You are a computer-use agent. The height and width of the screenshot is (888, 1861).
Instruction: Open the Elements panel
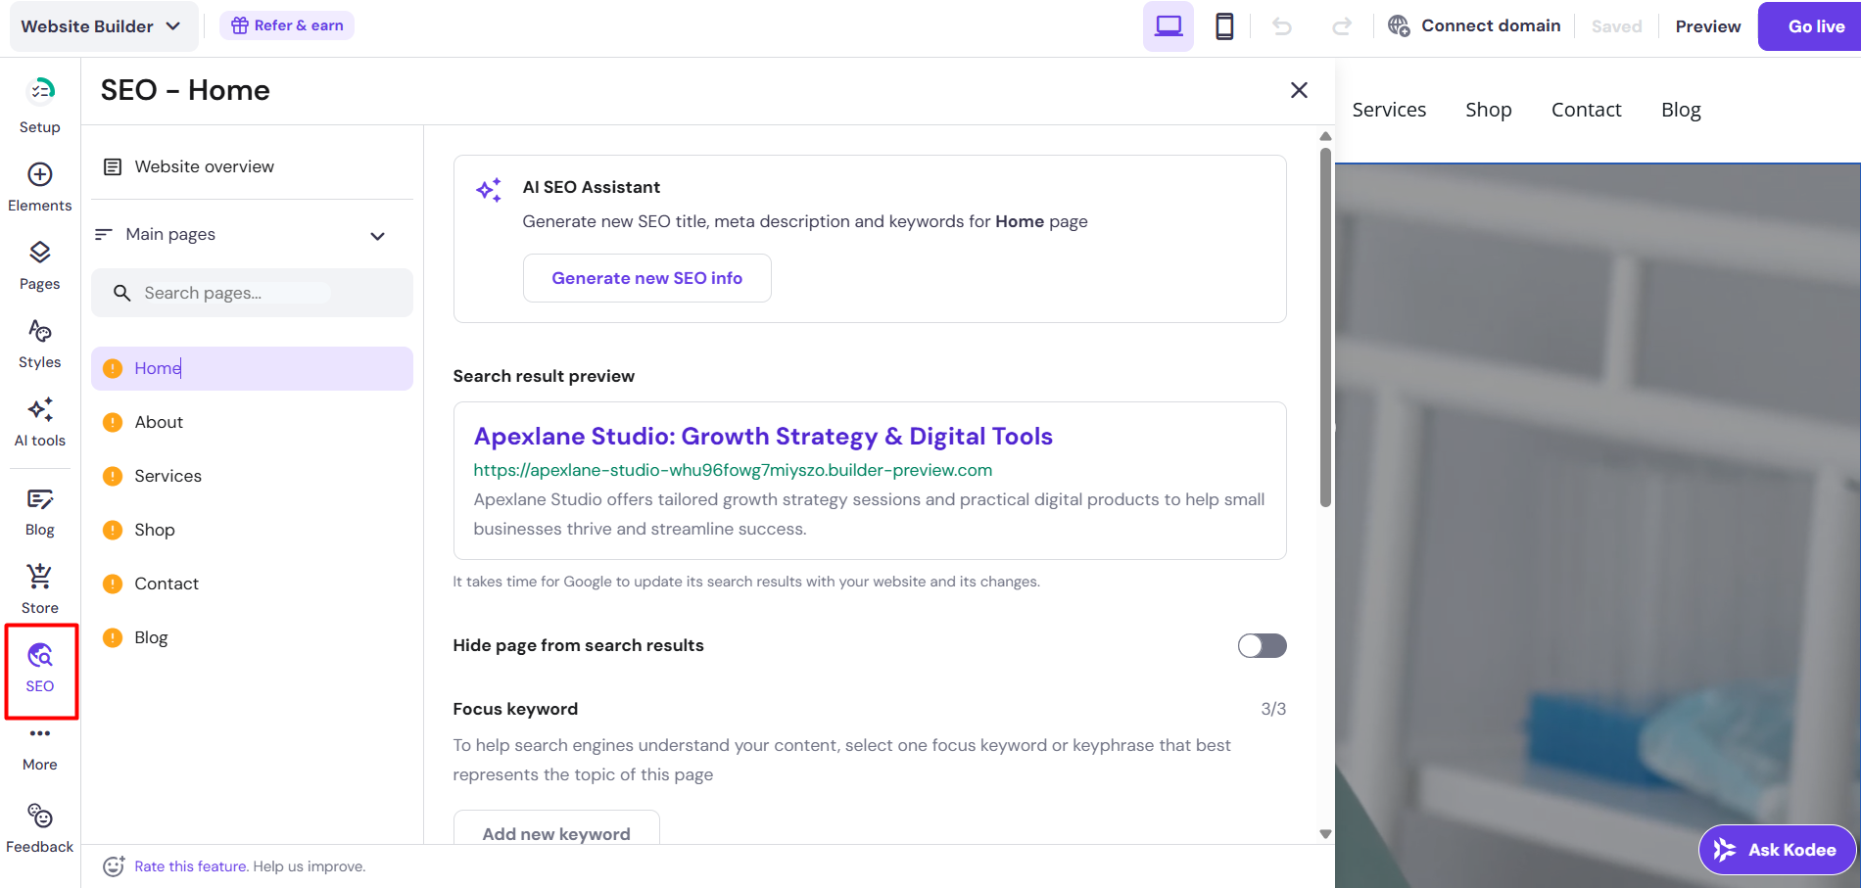pyautogui.click(x=39, y=187)
